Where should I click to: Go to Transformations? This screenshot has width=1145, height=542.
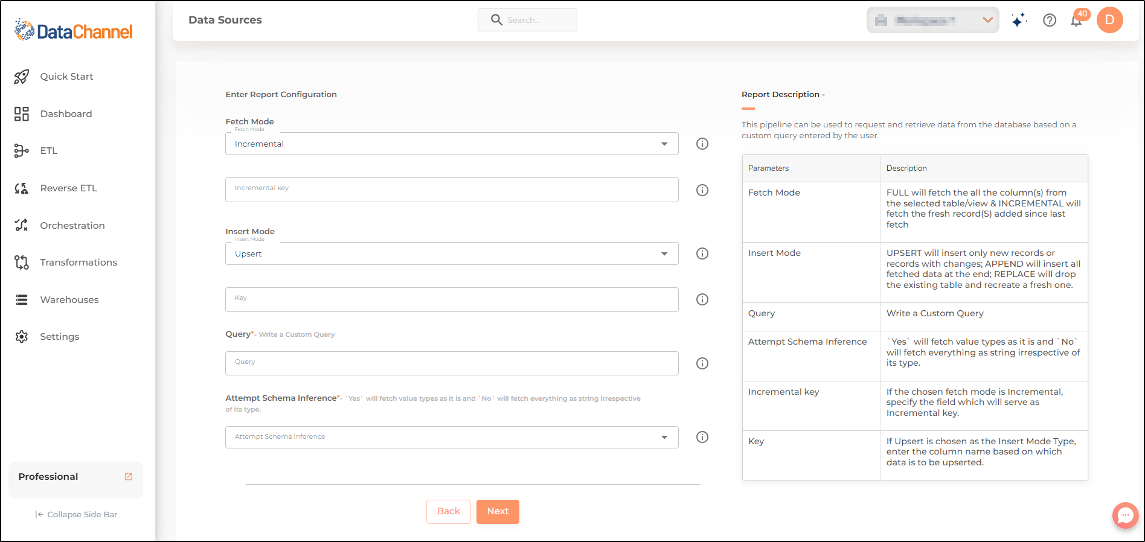[x=79, y=263]
